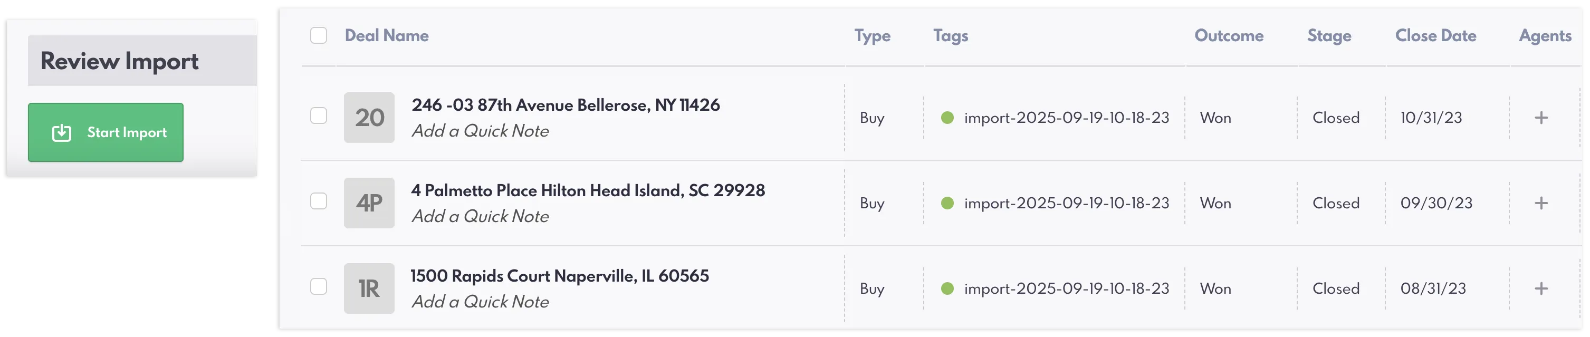Sort by Close Date column header
This screenshot has height=337, width=1590.
[1435, 36]
